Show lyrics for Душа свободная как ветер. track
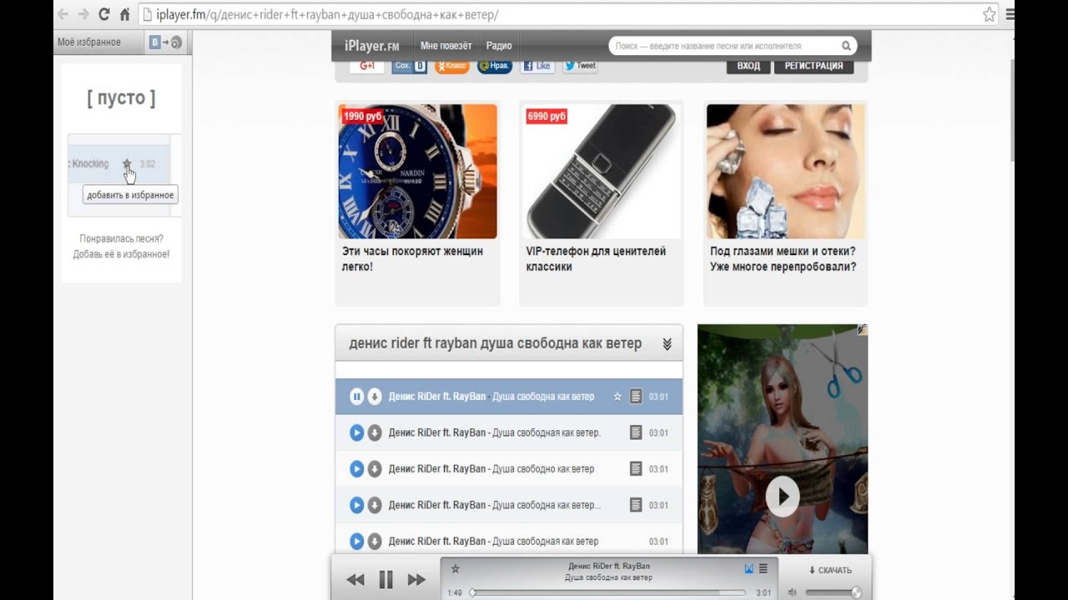Viewport: 1068px width, 600px height. pyautogui.click(x=636, y=432)
